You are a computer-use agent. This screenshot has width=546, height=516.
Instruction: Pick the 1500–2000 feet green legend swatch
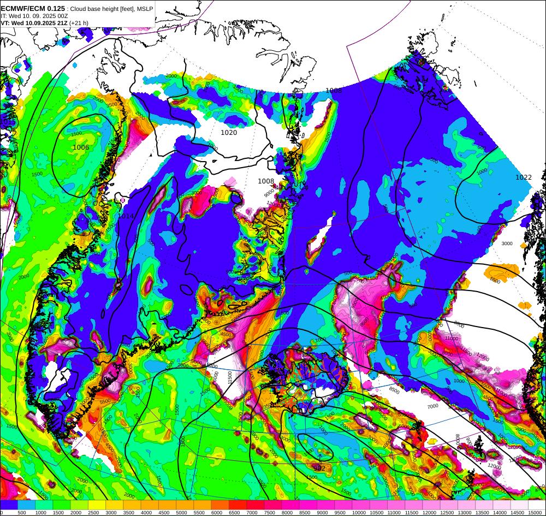click(x=62, y=505)
